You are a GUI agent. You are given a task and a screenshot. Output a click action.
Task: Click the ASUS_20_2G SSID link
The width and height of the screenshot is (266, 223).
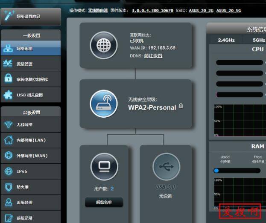point(201,10)
